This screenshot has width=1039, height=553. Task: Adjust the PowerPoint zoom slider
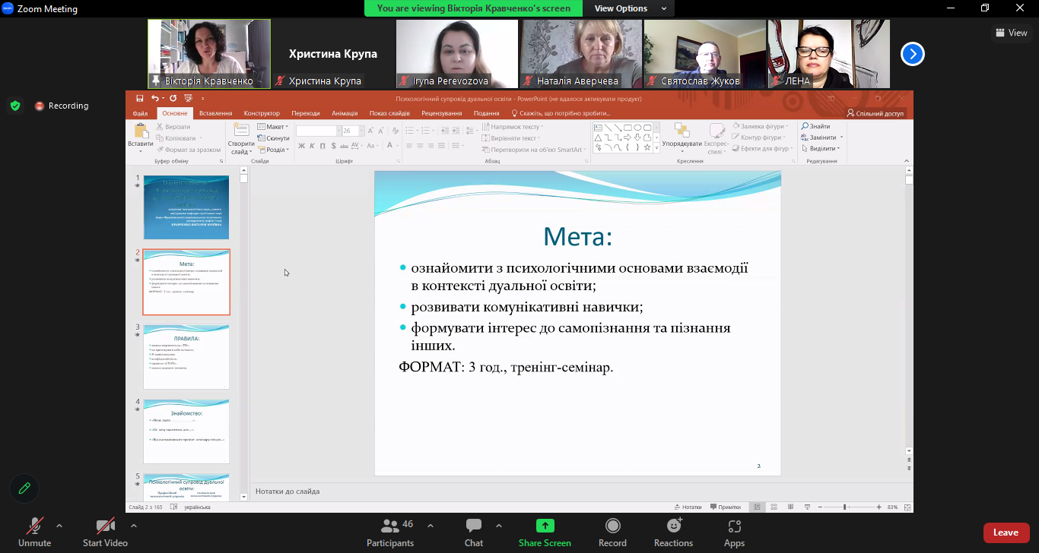pyautogui.click(x=844, y=507)
